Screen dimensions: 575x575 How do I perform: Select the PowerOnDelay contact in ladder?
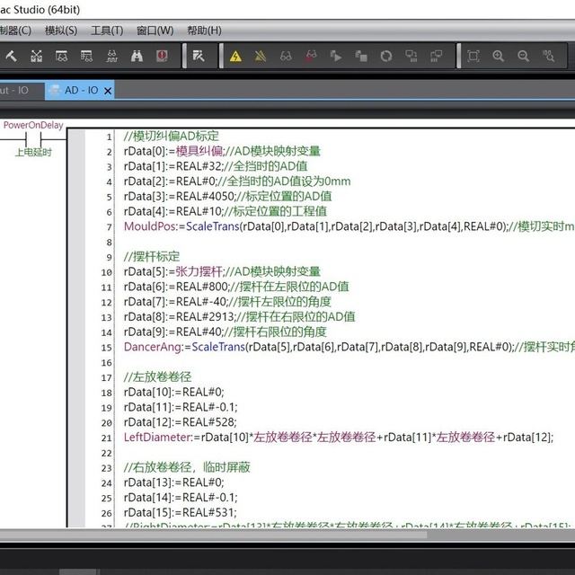click(33, 139)
